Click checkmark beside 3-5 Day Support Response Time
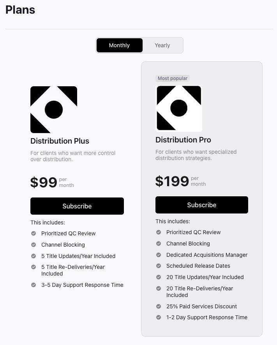The width and height of the screenshot is (277, 345). 33,285
